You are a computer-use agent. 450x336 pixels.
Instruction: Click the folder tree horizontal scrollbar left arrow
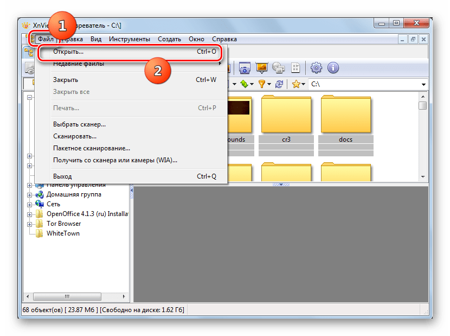point(28,296)
